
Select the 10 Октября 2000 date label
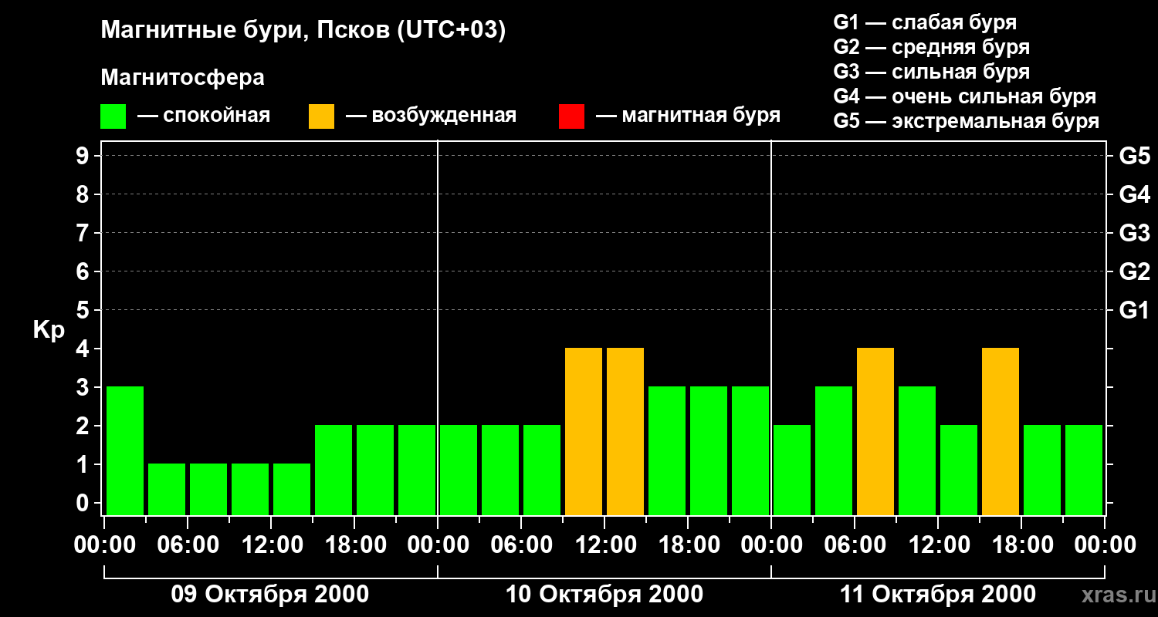tap(604, 595)
